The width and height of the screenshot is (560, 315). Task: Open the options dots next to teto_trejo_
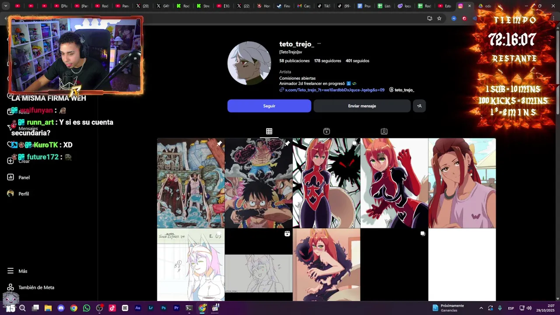[319, 44]
